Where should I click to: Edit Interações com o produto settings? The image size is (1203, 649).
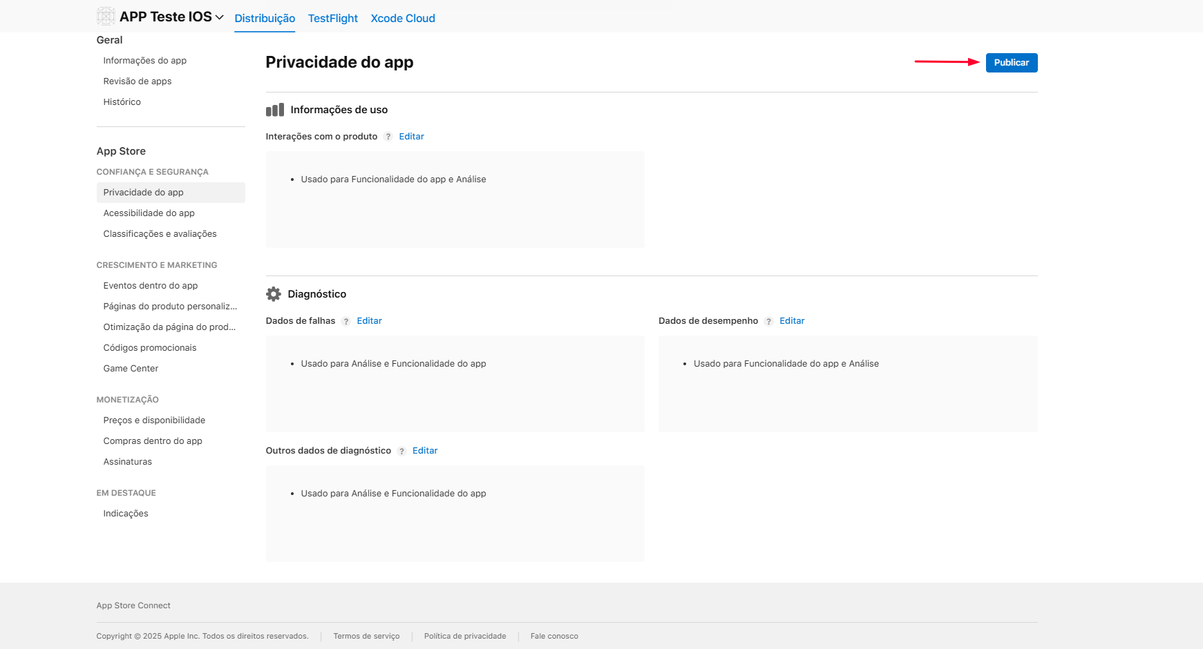411,137
